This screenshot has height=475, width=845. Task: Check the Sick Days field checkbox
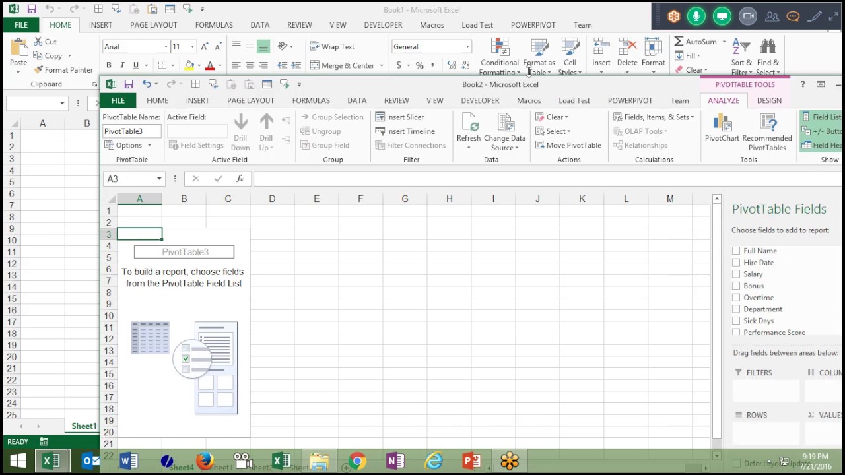pyautogui.click(x=736, y=321)
